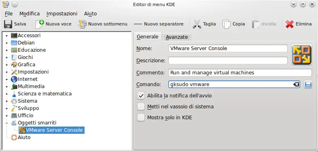This screenshot has width=318, height=152.
Task: Expand the Sistema tree branch
Action: [6, 101]
